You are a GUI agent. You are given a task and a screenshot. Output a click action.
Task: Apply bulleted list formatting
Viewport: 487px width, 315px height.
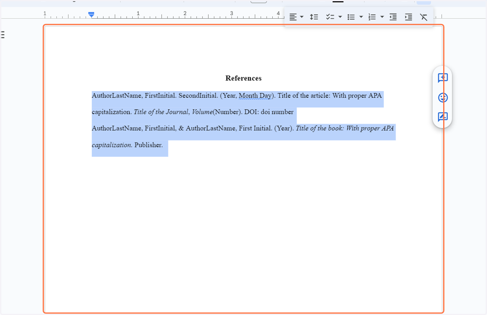[x=351, y=17]
